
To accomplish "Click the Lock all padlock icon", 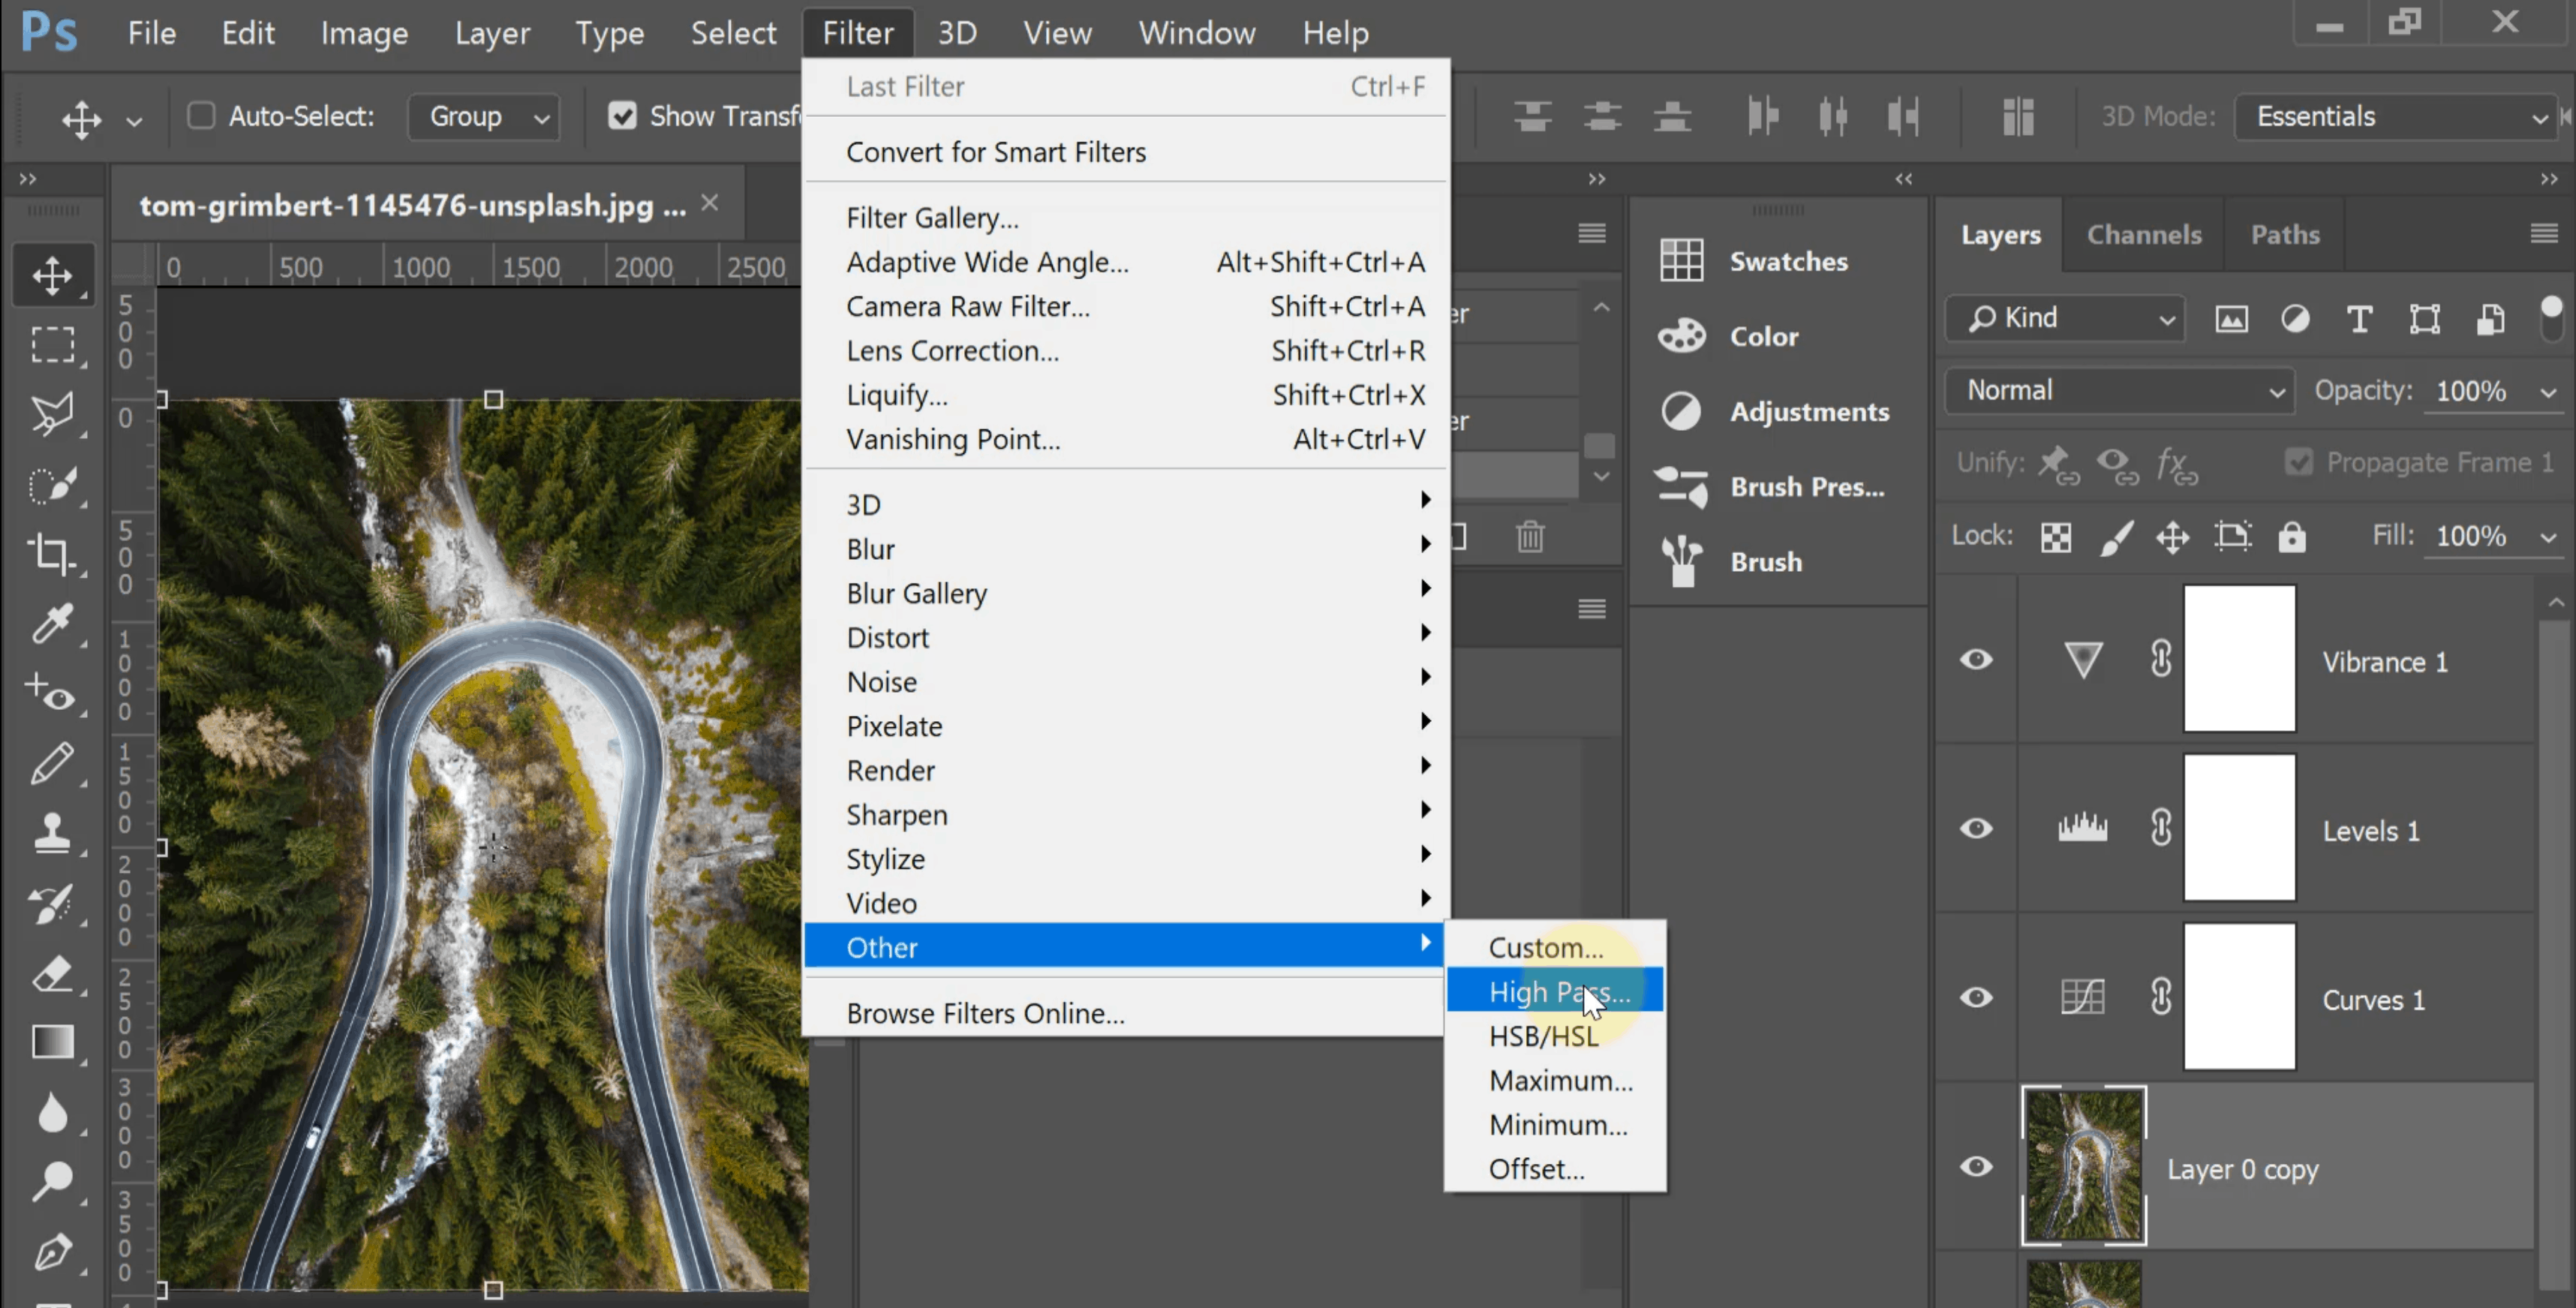I will click(x=2292, y=537).
